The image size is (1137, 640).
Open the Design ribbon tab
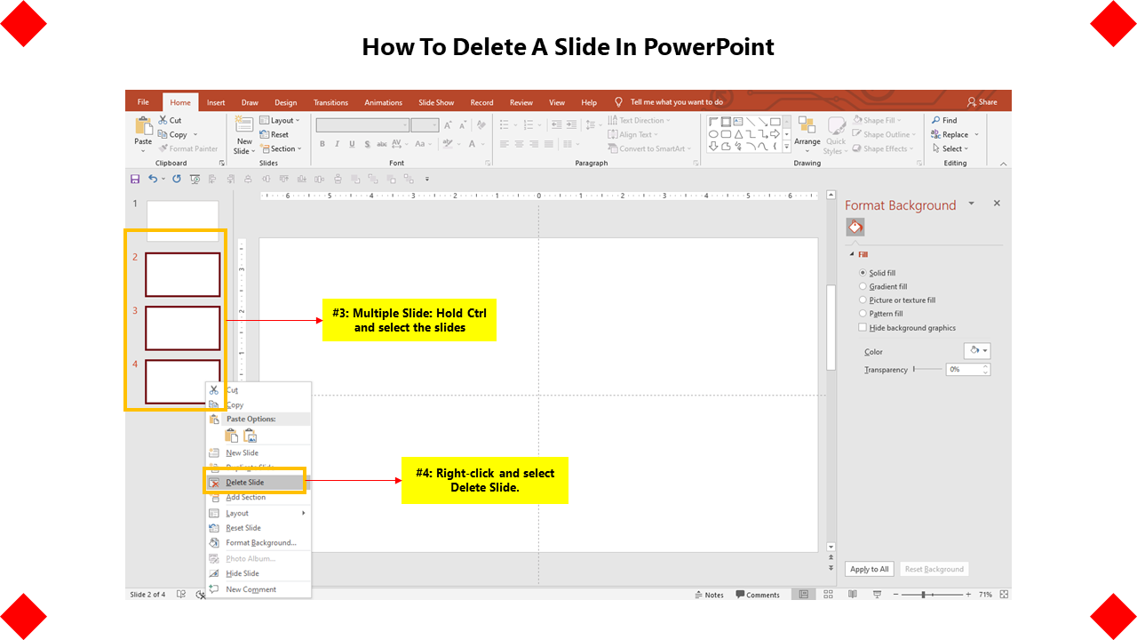click(x=286, y=102)
